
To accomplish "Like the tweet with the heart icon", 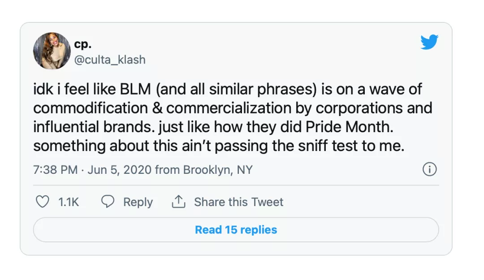I will 42,202.
